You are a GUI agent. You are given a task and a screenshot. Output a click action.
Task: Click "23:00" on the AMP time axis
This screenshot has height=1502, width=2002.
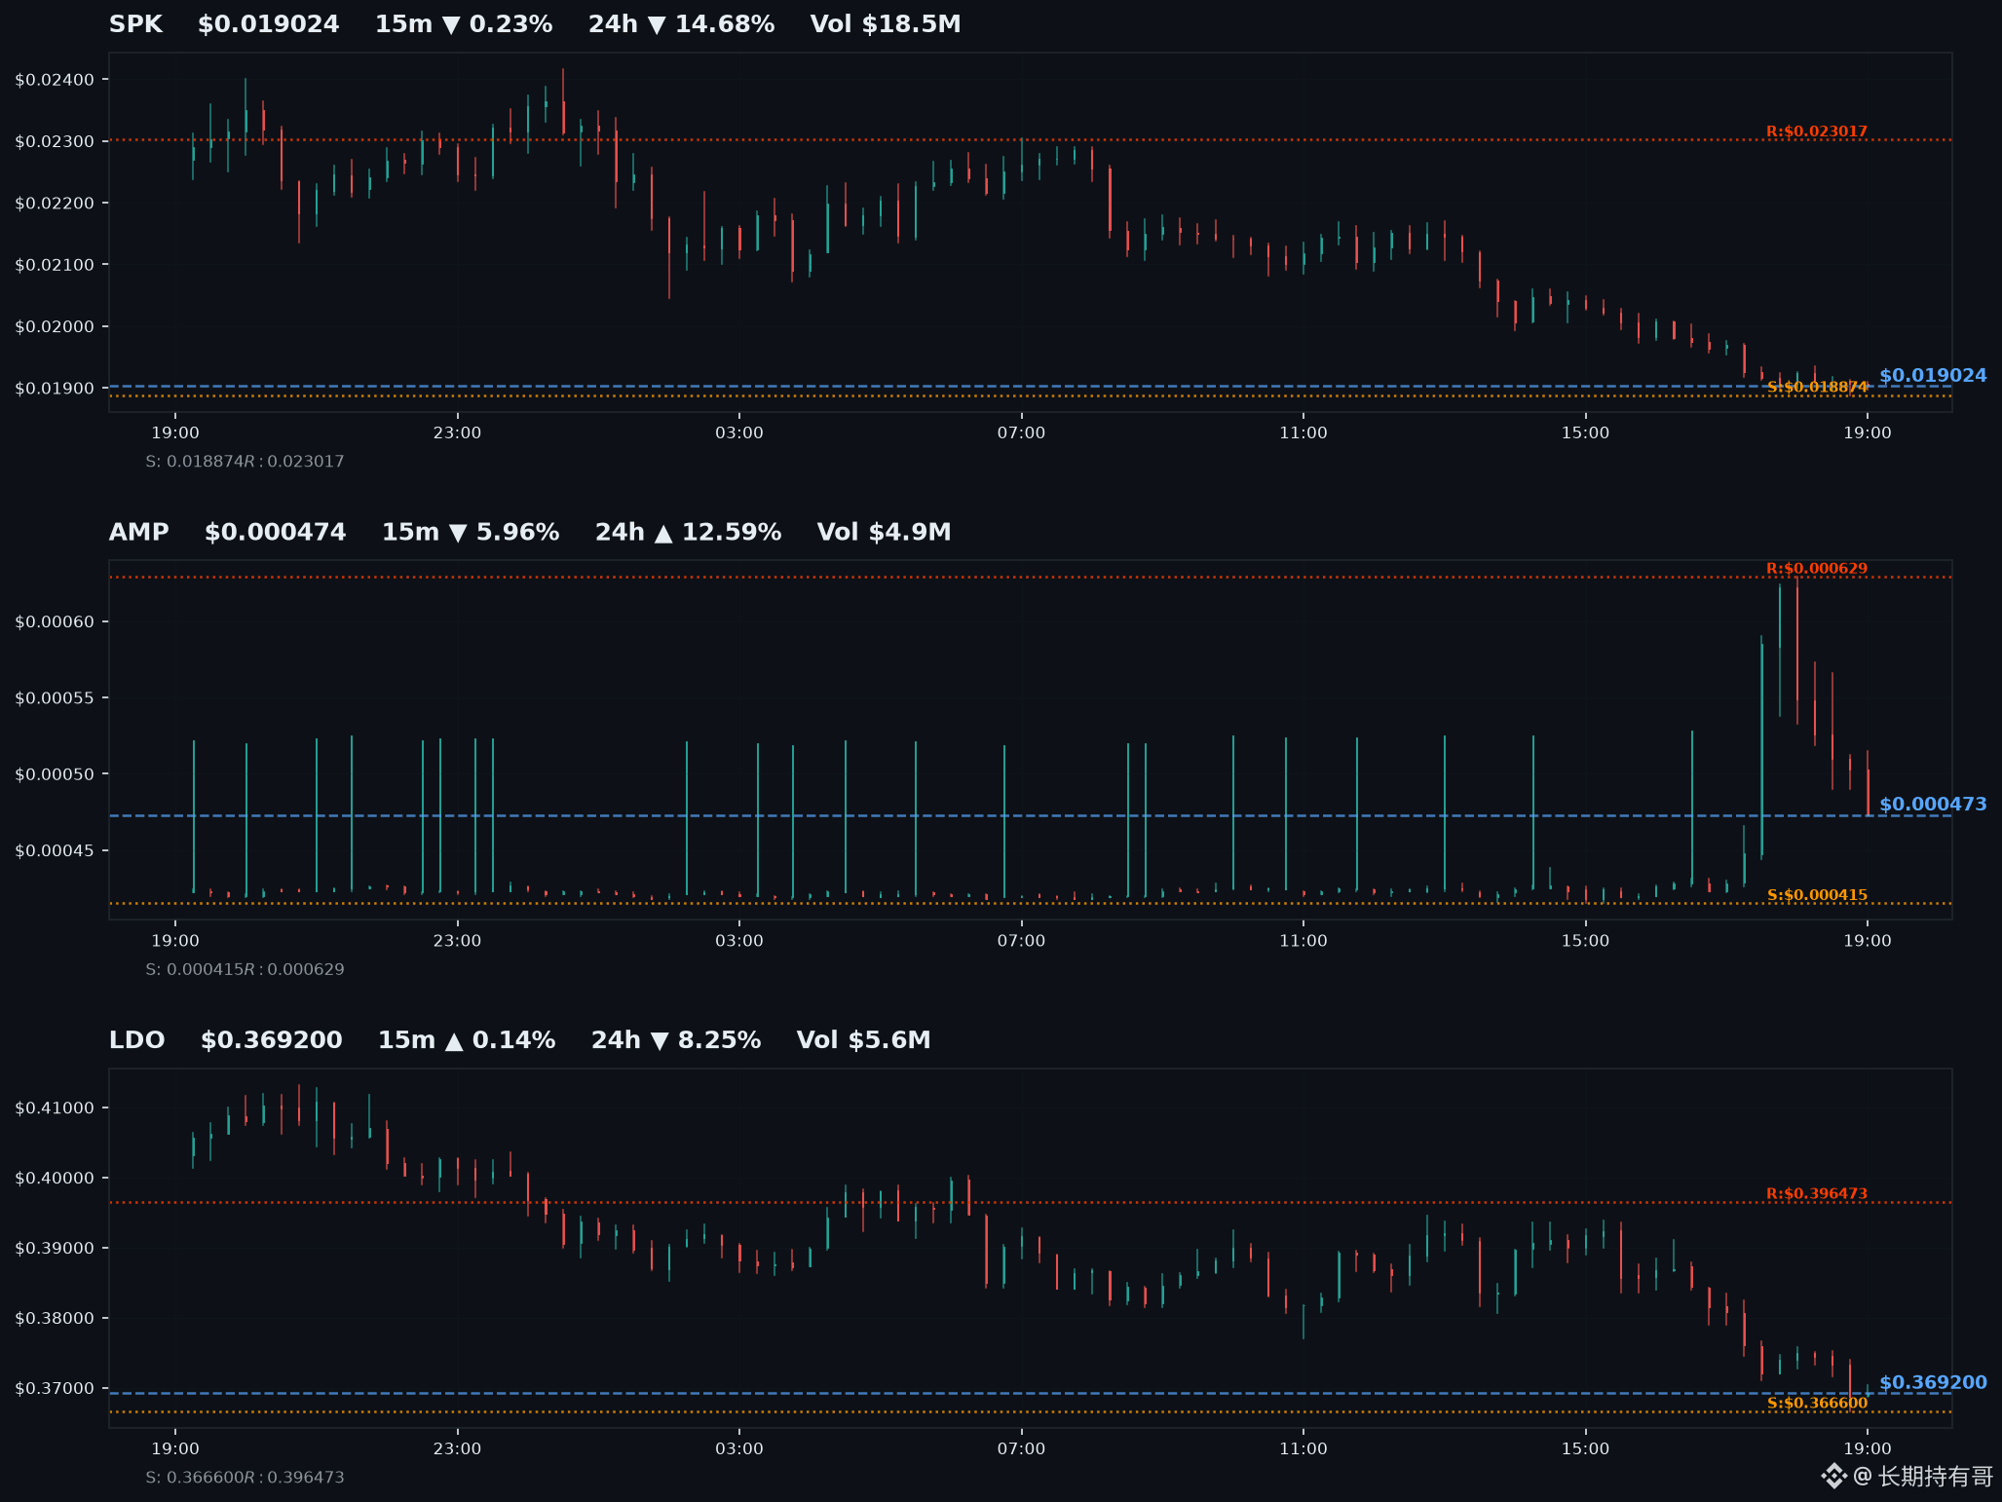point(457,941)
